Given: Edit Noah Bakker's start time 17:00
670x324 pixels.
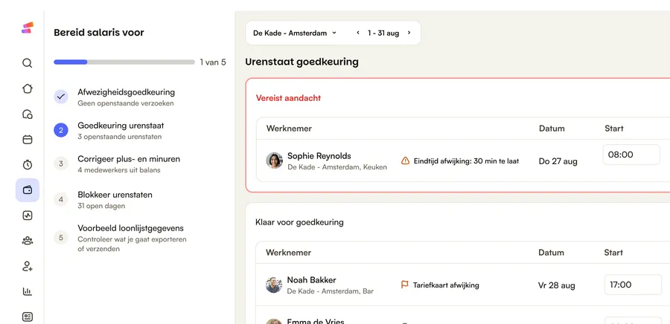Looking at the screenshot, I should (x=633, y=285).
